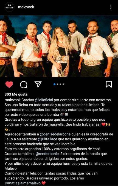Open @matiasjaimemalevo mention link
118x186 pixels.
point(23,183)
